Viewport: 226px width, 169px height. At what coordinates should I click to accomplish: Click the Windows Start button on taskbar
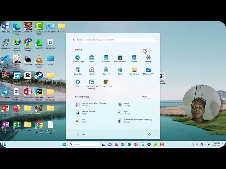(x=64, y=144)
